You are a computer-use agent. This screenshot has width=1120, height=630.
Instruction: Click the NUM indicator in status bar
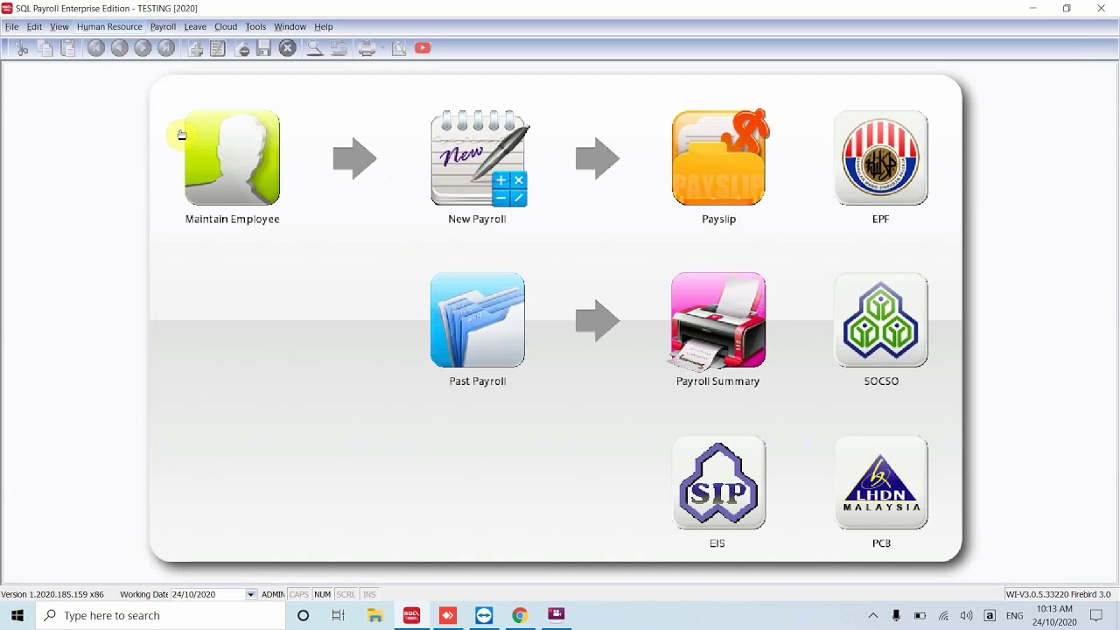(323, 595)
